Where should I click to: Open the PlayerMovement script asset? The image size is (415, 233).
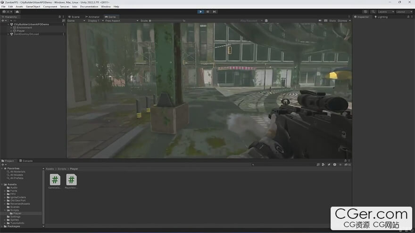(71, 180)
